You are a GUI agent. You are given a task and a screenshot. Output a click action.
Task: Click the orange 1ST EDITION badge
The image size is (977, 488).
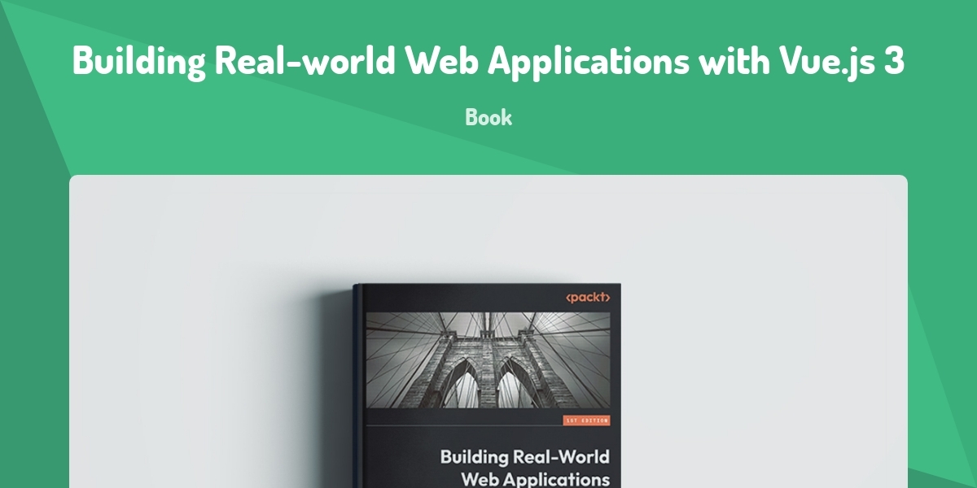[586, 420]
